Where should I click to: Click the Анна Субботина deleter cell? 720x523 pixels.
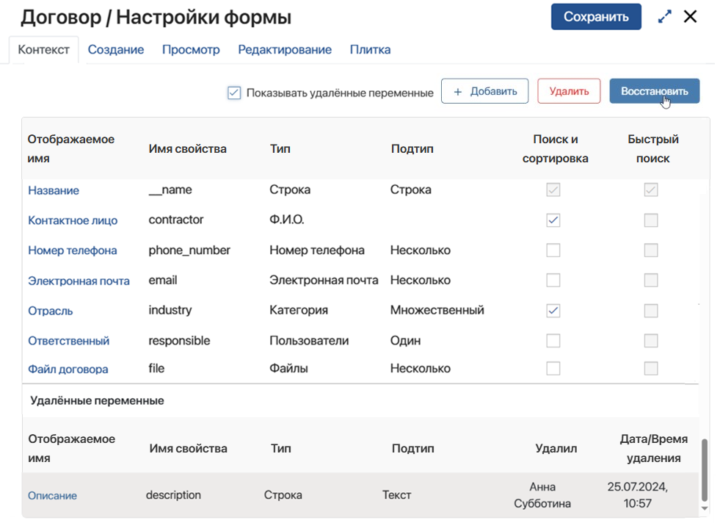click(x=542, y=495)
